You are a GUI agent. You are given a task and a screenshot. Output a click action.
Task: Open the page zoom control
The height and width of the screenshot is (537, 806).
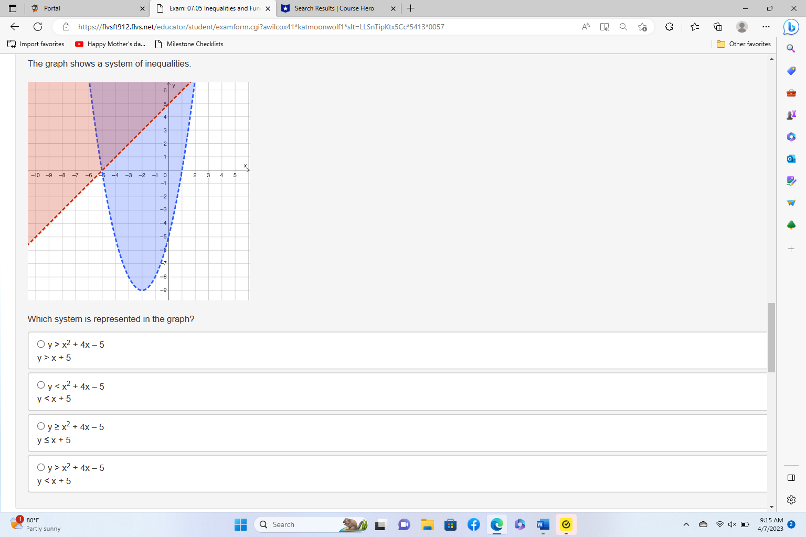pyautogui.click(x=623, y=27)
